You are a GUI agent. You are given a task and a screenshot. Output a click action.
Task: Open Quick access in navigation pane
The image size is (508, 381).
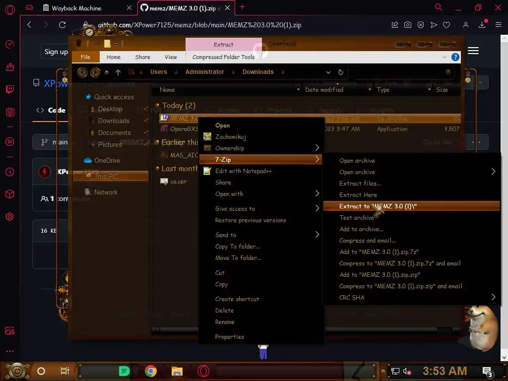click(114, 97)
